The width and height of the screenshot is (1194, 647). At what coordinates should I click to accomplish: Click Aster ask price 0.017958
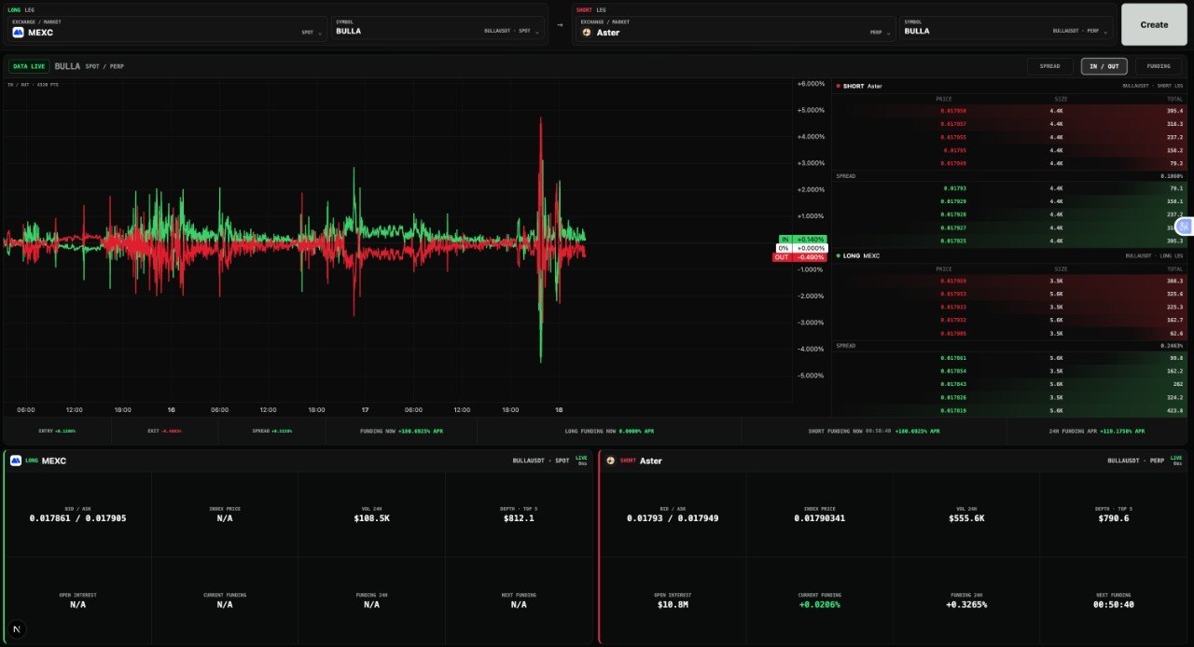953,111
